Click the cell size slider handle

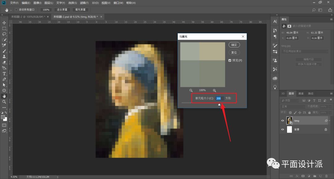(x=219, y=104)
